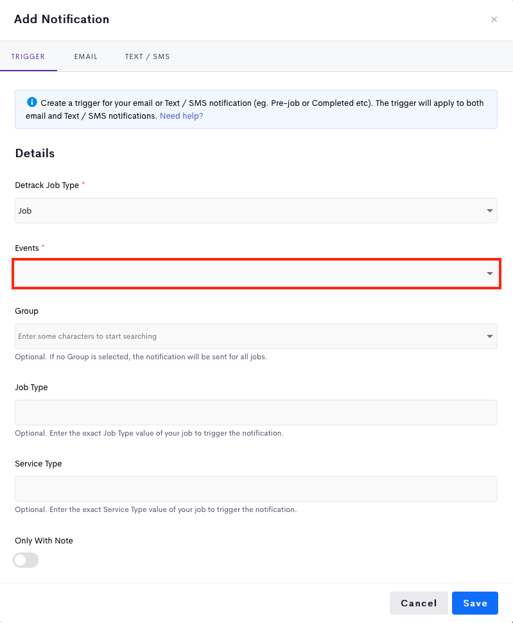The image size is (513, 623).
Task: Click the Group field dropdown arrow
Action: coord(489,336)
